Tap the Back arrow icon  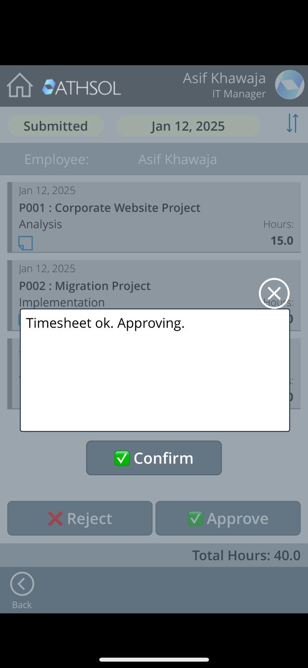coord(22,584)
